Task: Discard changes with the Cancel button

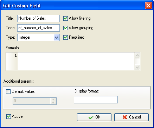Action: 131,117
